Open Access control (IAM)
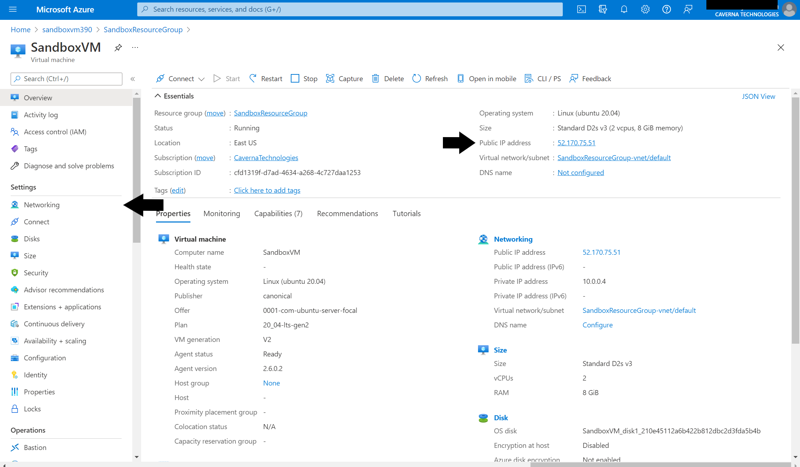800x467 pixels. pos(55,132)
